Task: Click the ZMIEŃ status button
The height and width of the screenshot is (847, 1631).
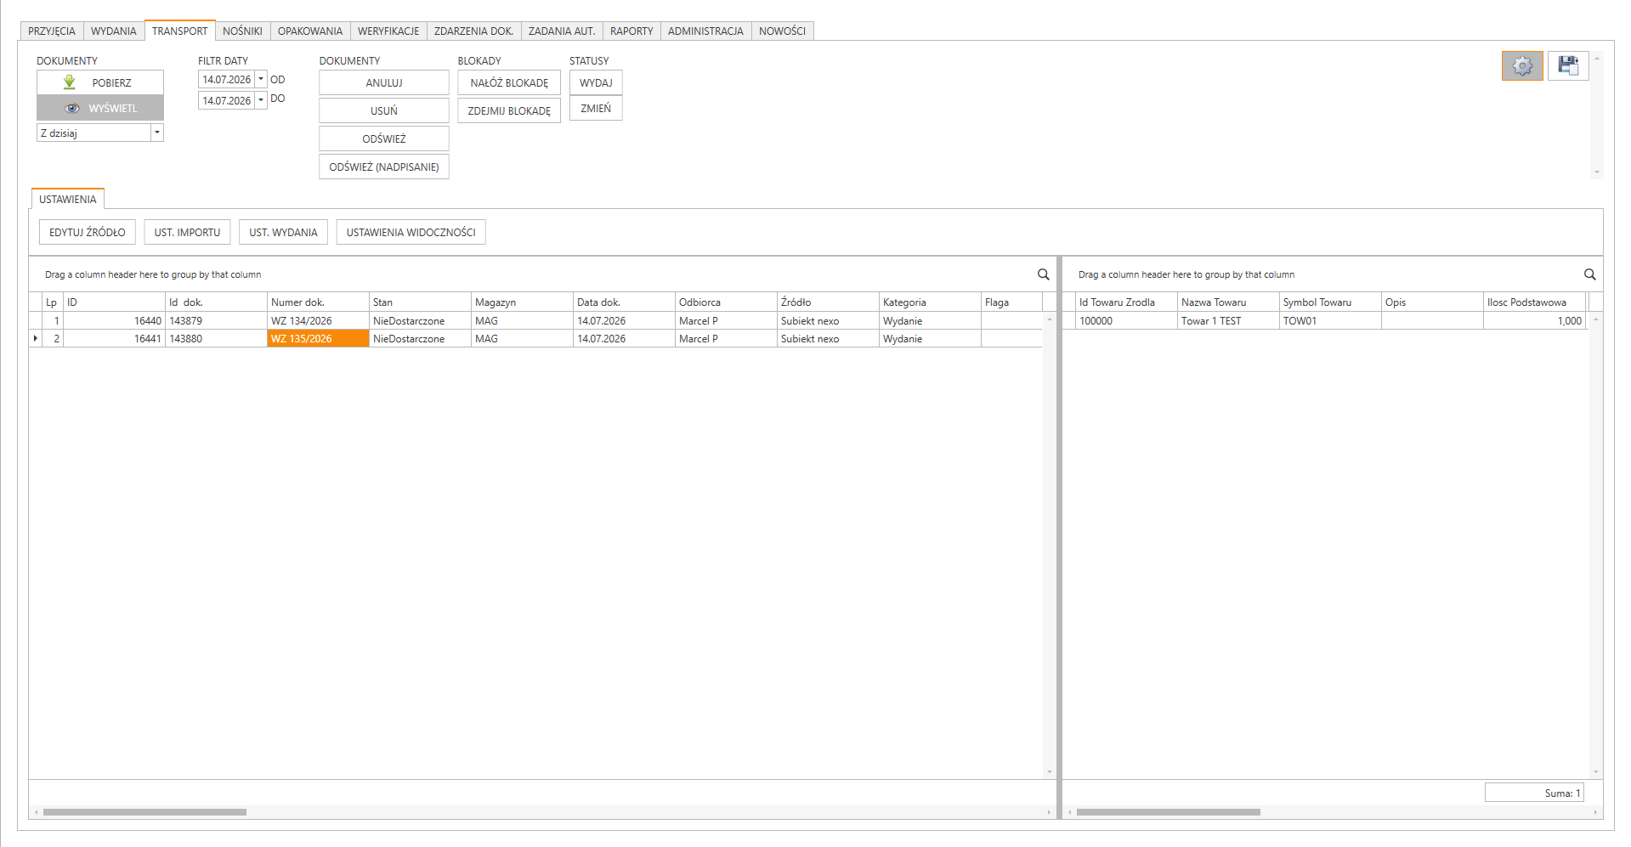Action: [x=596, y=108]
